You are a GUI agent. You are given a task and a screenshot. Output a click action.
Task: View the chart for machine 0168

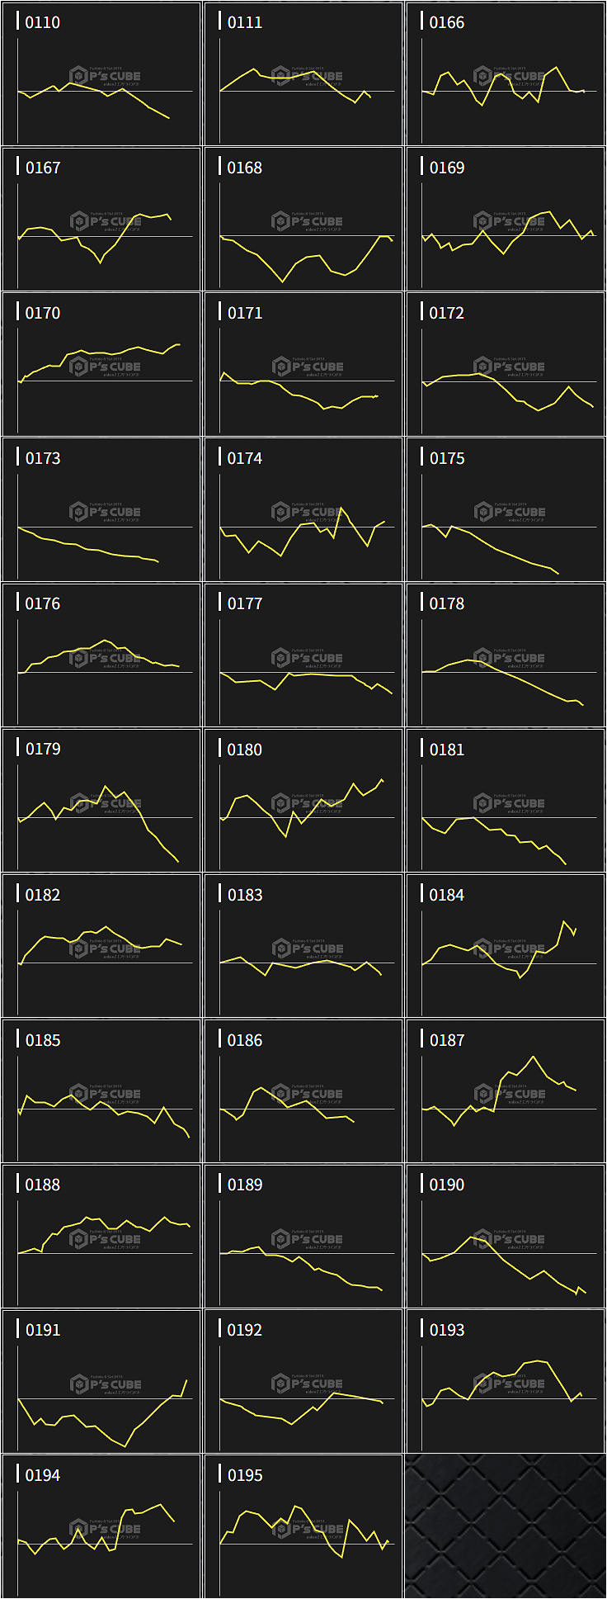click(303, 220)
